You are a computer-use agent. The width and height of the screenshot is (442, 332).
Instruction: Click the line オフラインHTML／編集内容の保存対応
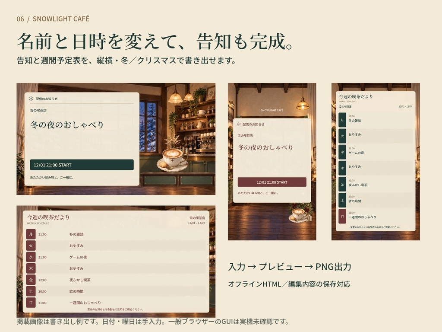289,284
